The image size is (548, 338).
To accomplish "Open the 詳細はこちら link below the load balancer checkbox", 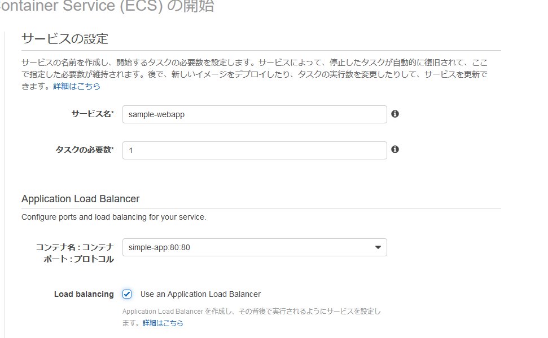I will click(163, 323).
